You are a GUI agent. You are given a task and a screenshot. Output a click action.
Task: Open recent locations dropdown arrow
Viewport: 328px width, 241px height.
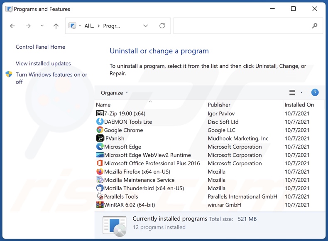tap(42, 26)
